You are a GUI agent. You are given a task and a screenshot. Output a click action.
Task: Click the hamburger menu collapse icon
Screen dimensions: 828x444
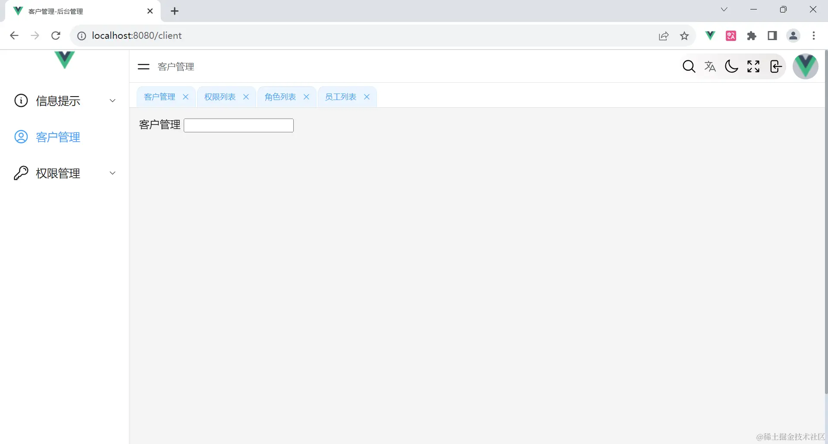coord(143,66)
